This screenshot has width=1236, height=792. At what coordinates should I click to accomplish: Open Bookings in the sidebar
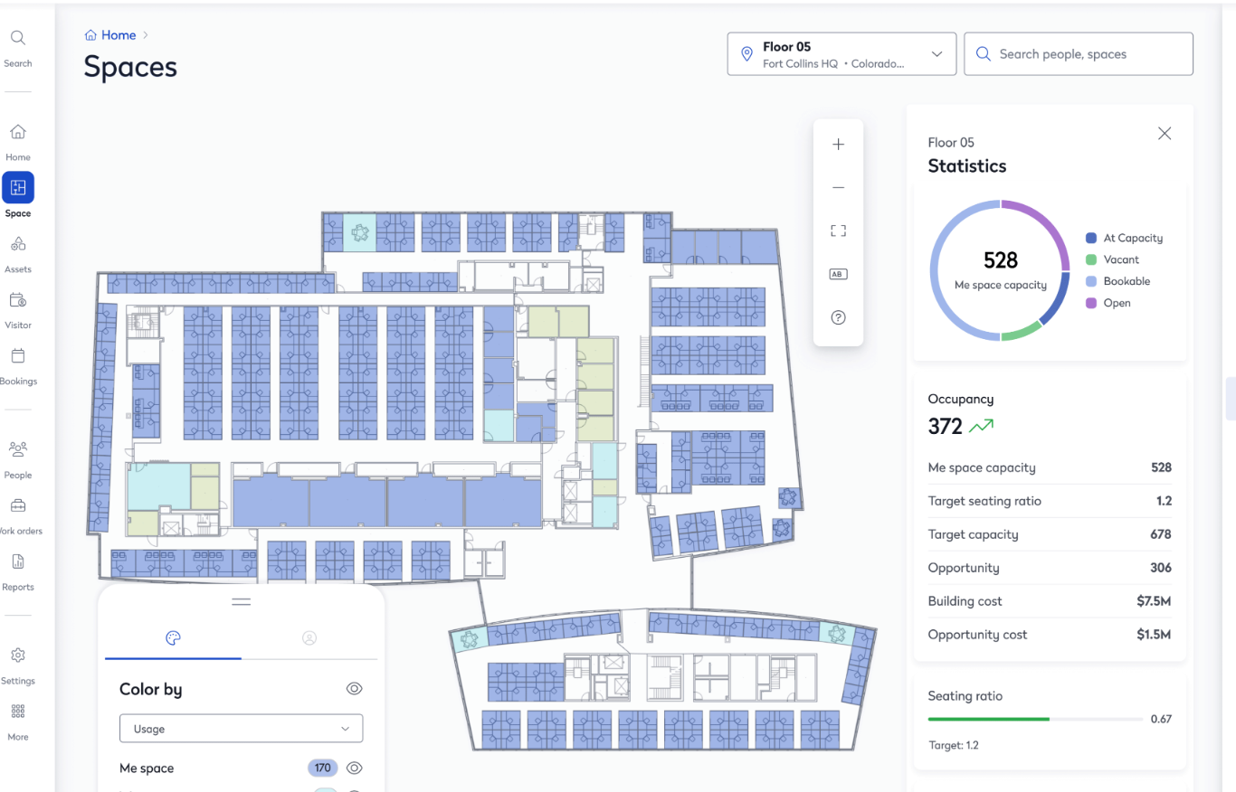click(x=17, y=367)
